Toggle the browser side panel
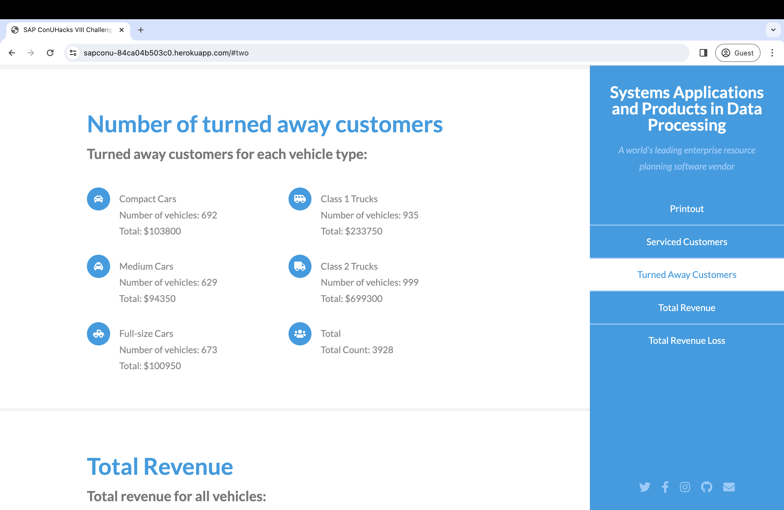Viewport: 784px width, 510px height. [703, 53]
